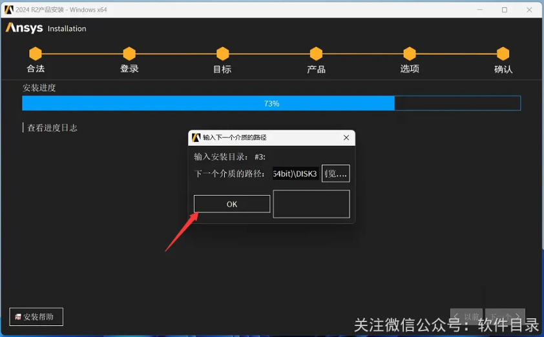Click the 浏览 browse button
544x337 pixels.
click(335, 174)
